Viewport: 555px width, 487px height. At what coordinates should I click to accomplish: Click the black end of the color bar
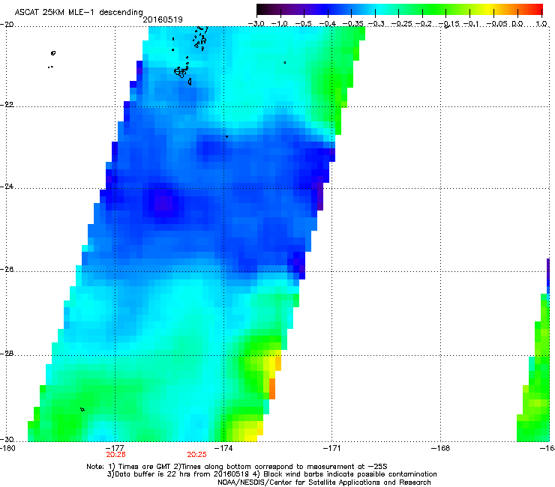pos(260,10)
